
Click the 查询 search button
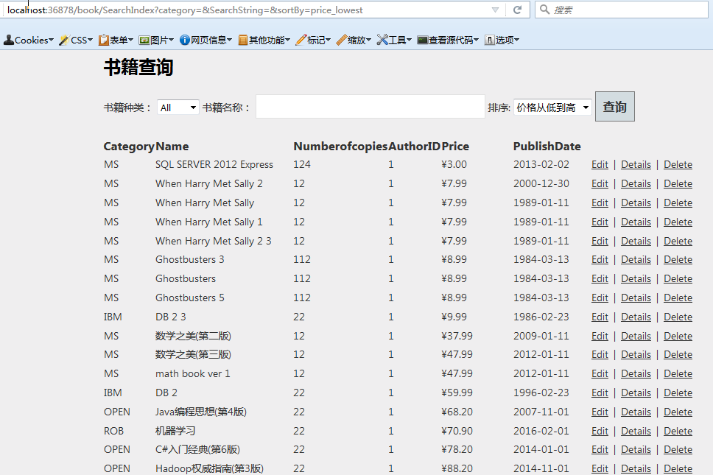tap(615, 107)
